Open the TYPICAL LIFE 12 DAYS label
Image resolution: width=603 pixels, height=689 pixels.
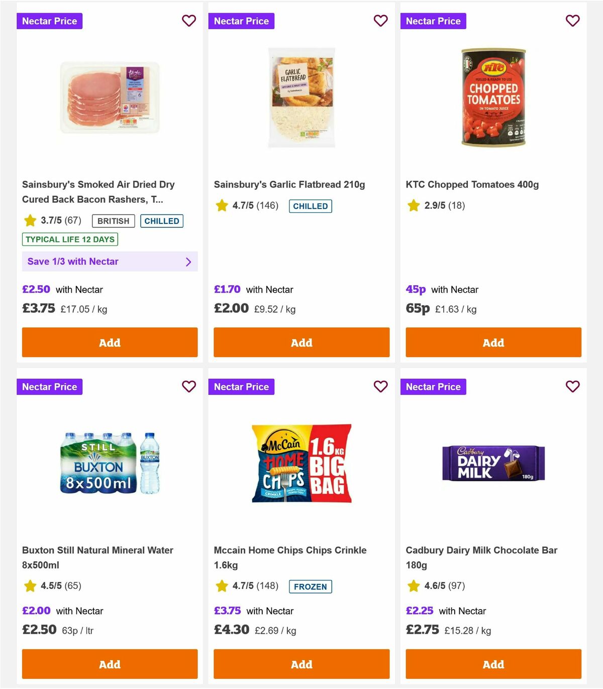point(69,239)
